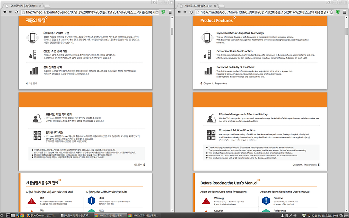The width and height of the screenshot is (349, 218).
Task: Open clock and calendar on taskbar
Action: [x=325, y=215]
